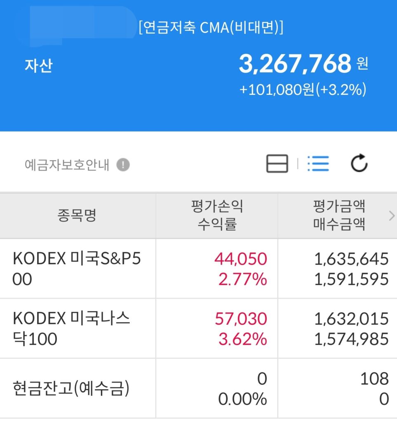Tap the 자산 label in header
This screenshot has height=422, width=397.
tap(38, 66)
